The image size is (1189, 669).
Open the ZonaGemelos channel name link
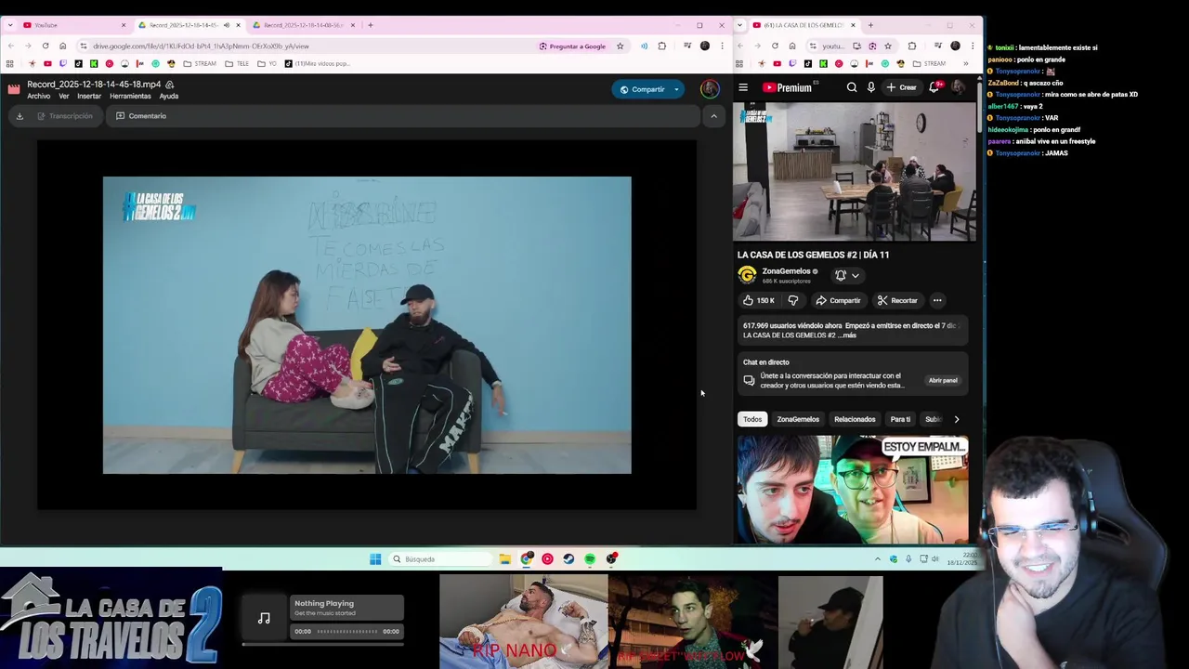point(786,271)
